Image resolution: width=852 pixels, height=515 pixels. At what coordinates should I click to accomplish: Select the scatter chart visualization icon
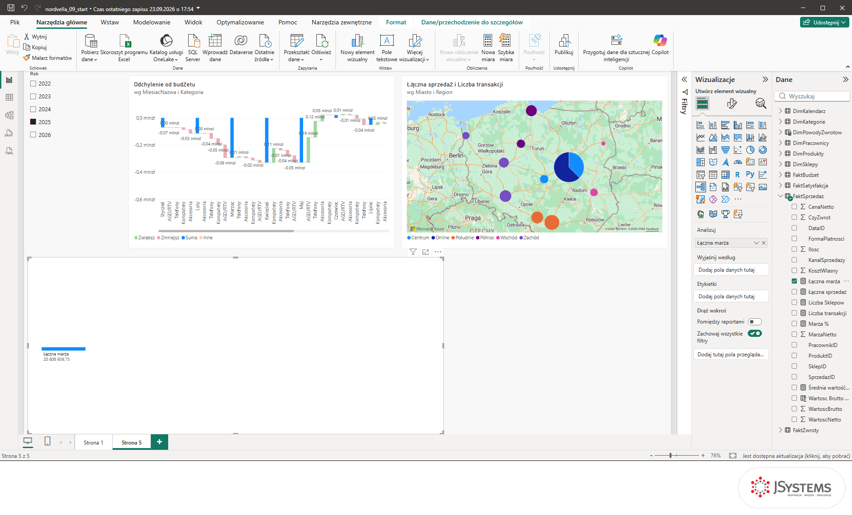(738, 150)
